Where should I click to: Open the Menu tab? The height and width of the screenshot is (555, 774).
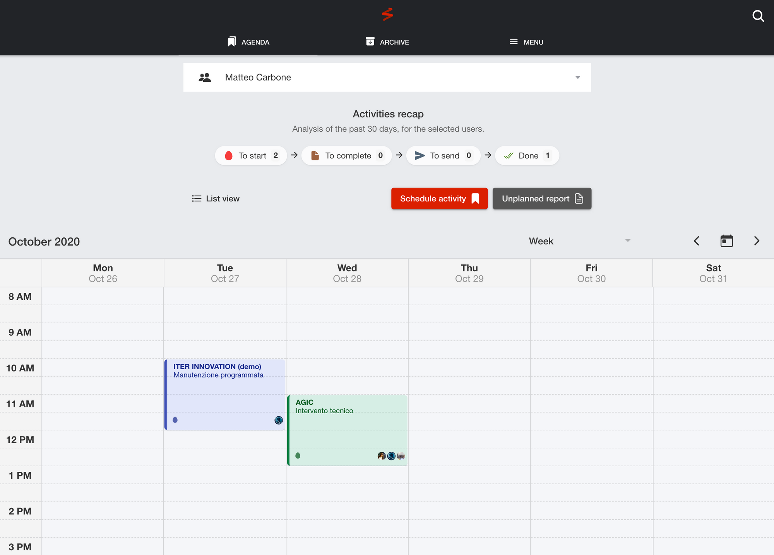526,42
